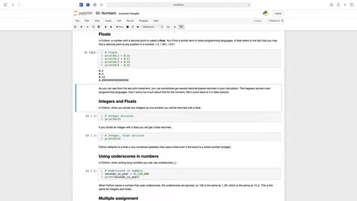Select the Integer, float division code cell

[189, 137]
